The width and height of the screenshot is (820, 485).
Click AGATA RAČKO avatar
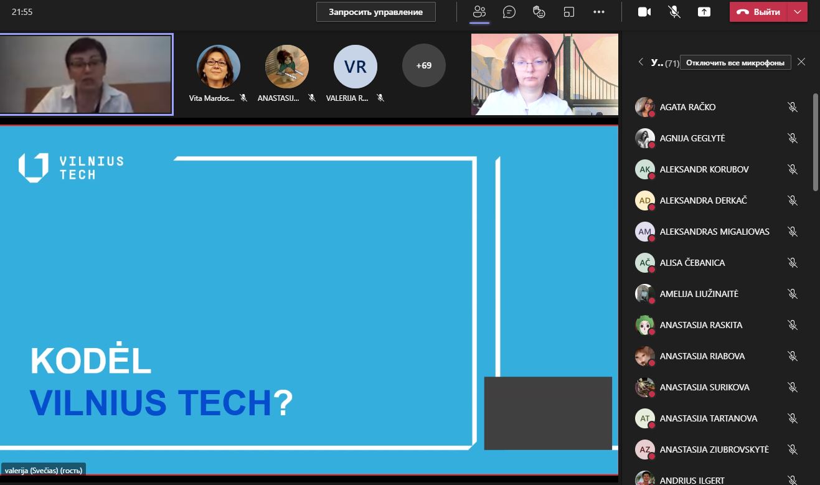tap(645, 107)
